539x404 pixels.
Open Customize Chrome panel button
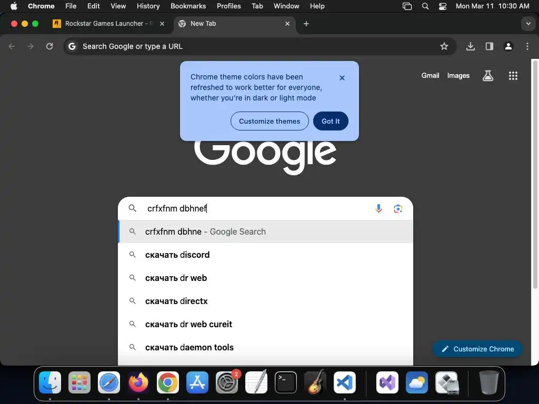[x=477, y=349]
